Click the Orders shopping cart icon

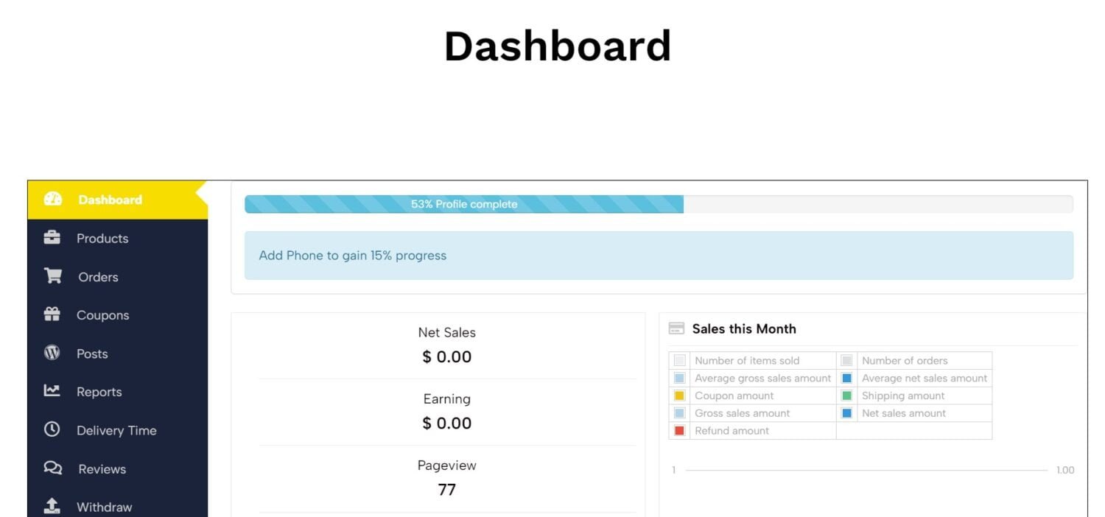(52, 276)
